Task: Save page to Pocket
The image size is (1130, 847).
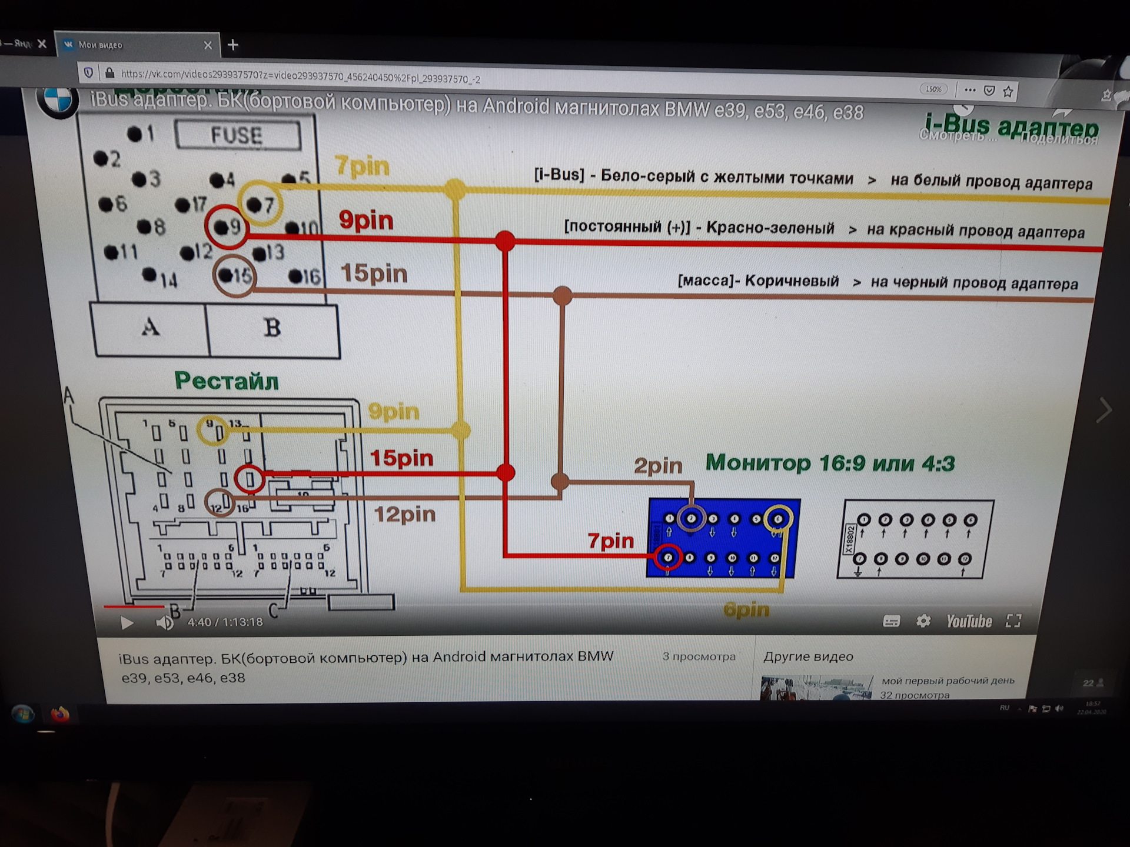Action: [990, 91]
